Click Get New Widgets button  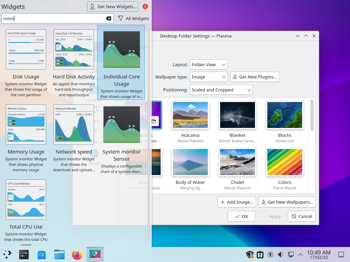(113, 6)
